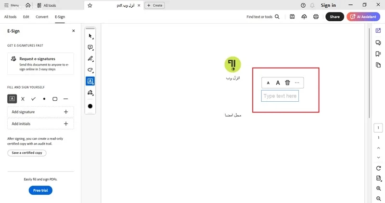
Task: Open Request e-signatures card
Action: pyautogui.click(x=40, y=64)
